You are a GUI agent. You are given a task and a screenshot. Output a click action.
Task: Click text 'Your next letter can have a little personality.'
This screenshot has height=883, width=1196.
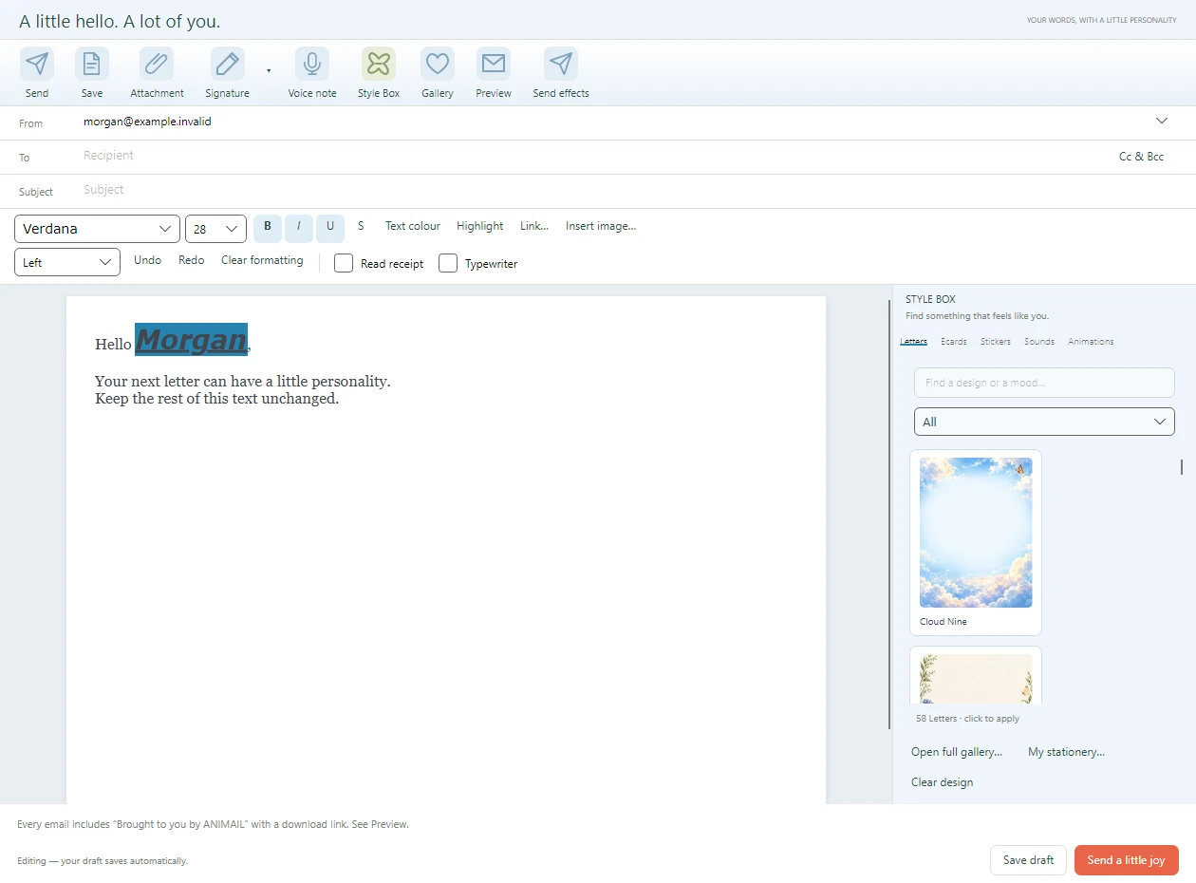[243, 381]
